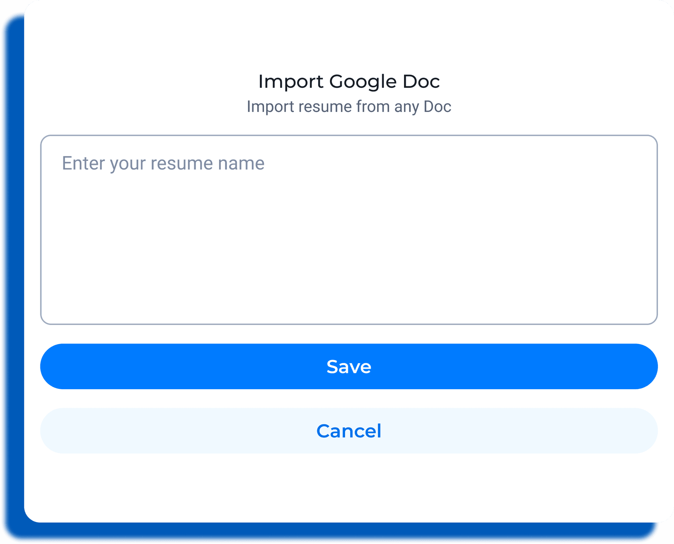Click the blue Save button
674x544 pixels.
(349, 366)
